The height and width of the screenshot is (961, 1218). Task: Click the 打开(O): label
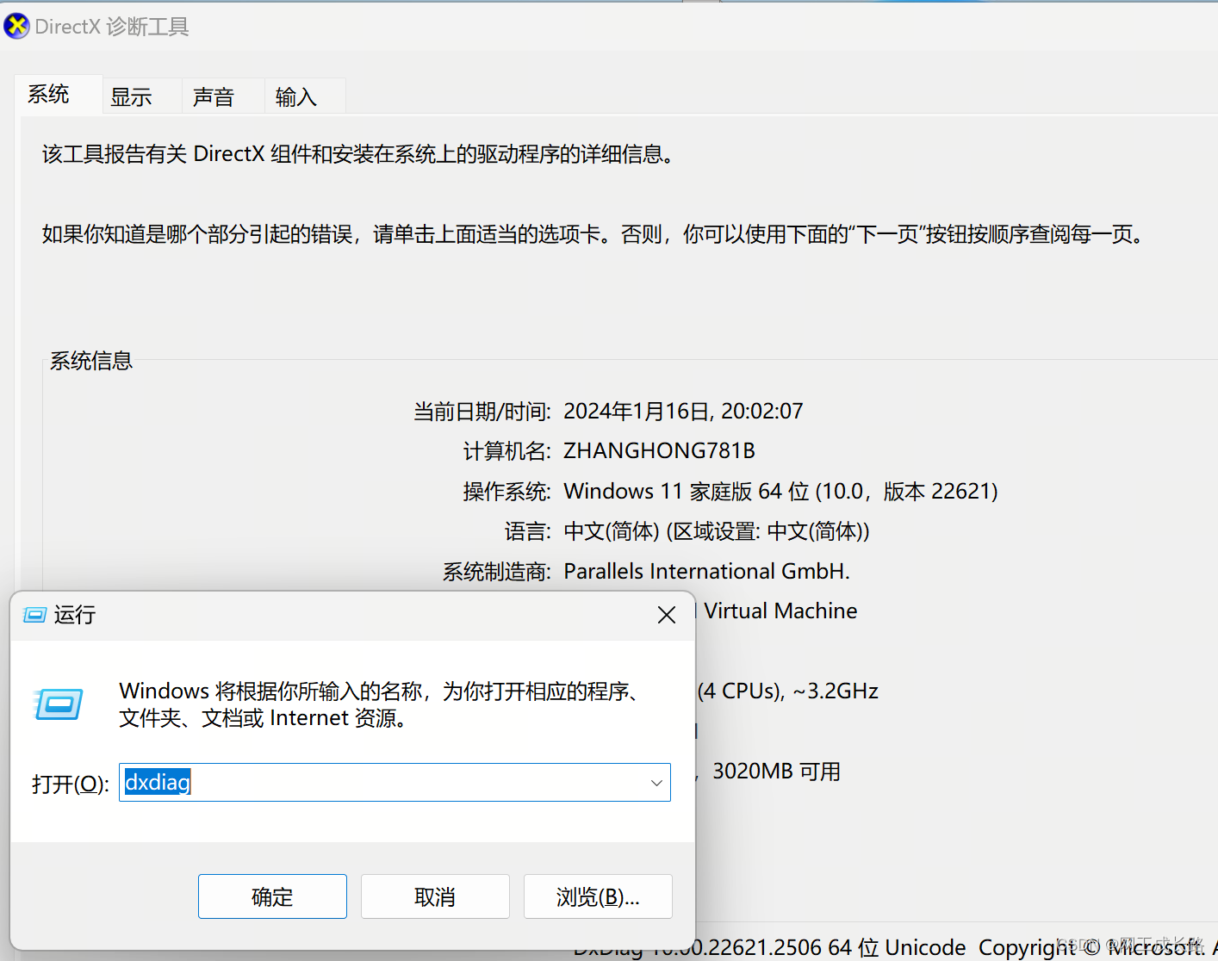point(71,784)
